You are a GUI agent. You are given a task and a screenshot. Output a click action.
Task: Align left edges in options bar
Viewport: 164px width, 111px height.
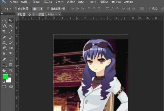(89, 8)
